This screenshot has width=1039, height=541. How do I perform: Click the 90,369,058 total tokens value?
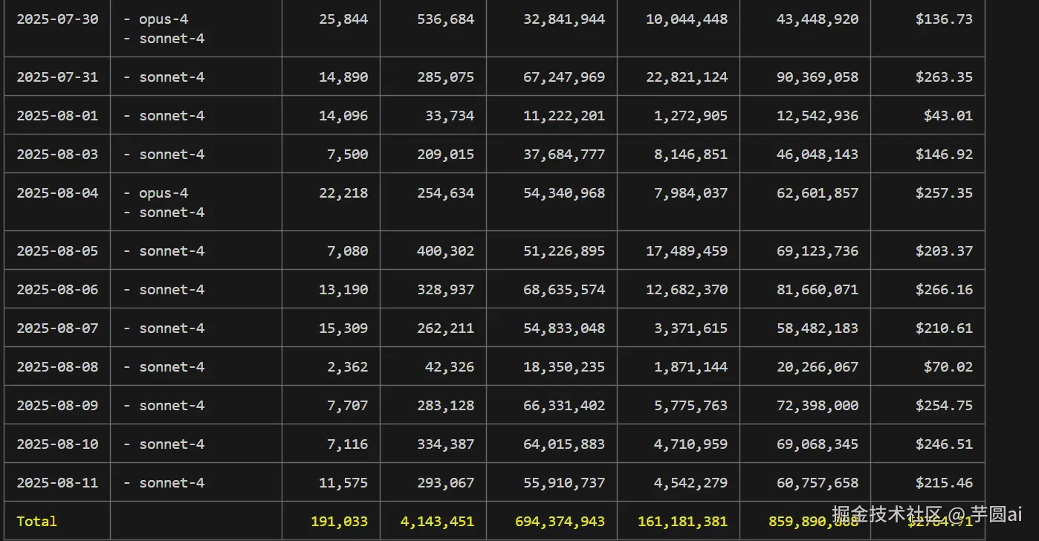(x=818, y=77)
